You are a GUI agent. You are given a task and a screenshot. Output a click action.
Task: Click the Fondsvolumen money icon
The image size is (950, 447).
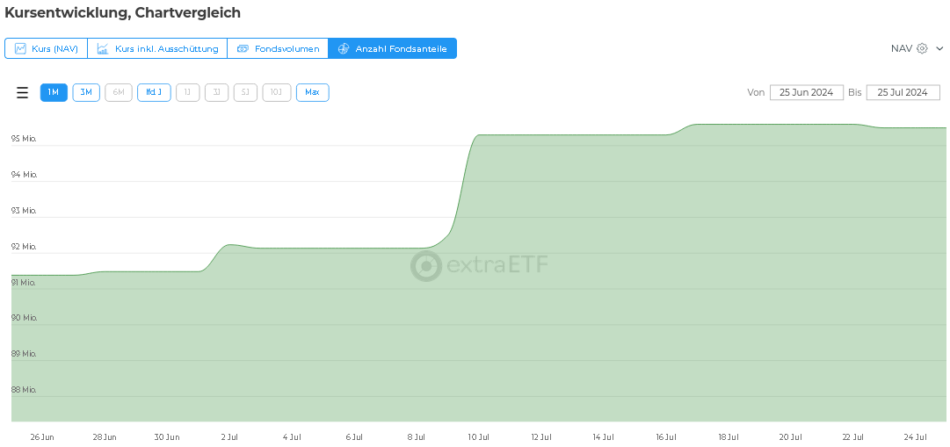[243, 48]
